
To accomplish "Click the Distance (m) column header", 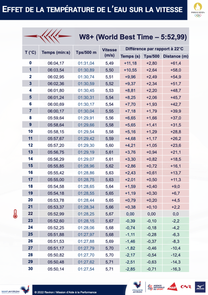I will (x=175, y=56).
